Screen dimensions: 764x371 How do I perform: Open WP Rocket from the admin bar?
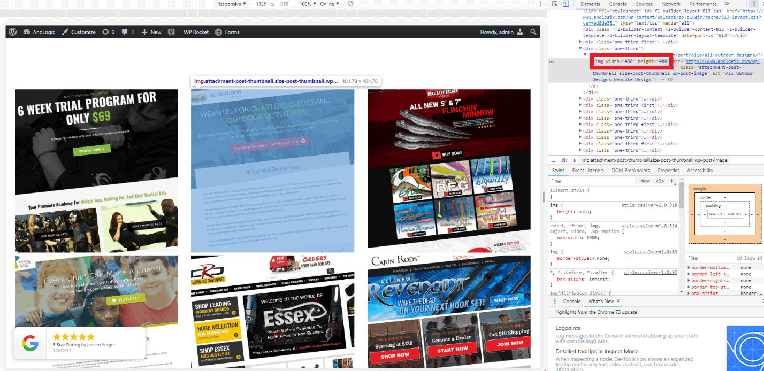coord(196,32)
